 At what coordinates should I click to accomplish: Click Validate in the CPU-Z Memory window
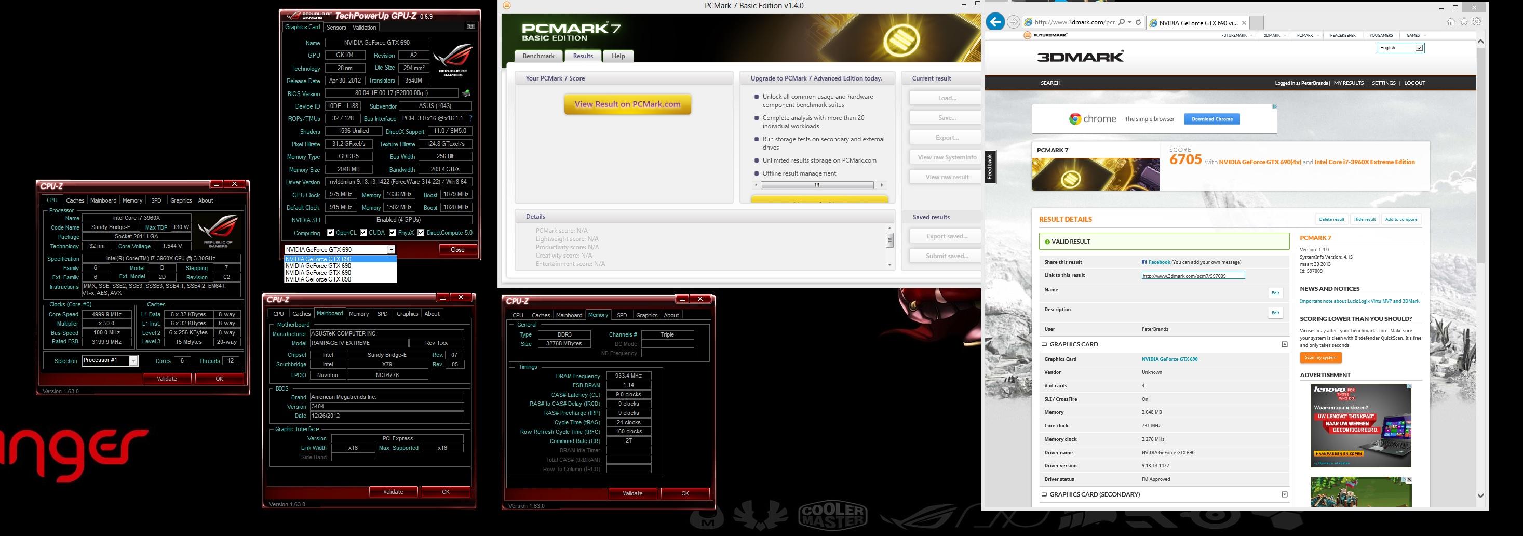(x=632, y=493)
